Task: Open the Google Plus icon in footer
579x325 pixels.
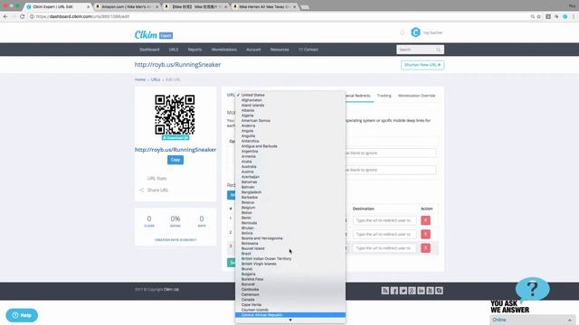Action: point(413,291)
